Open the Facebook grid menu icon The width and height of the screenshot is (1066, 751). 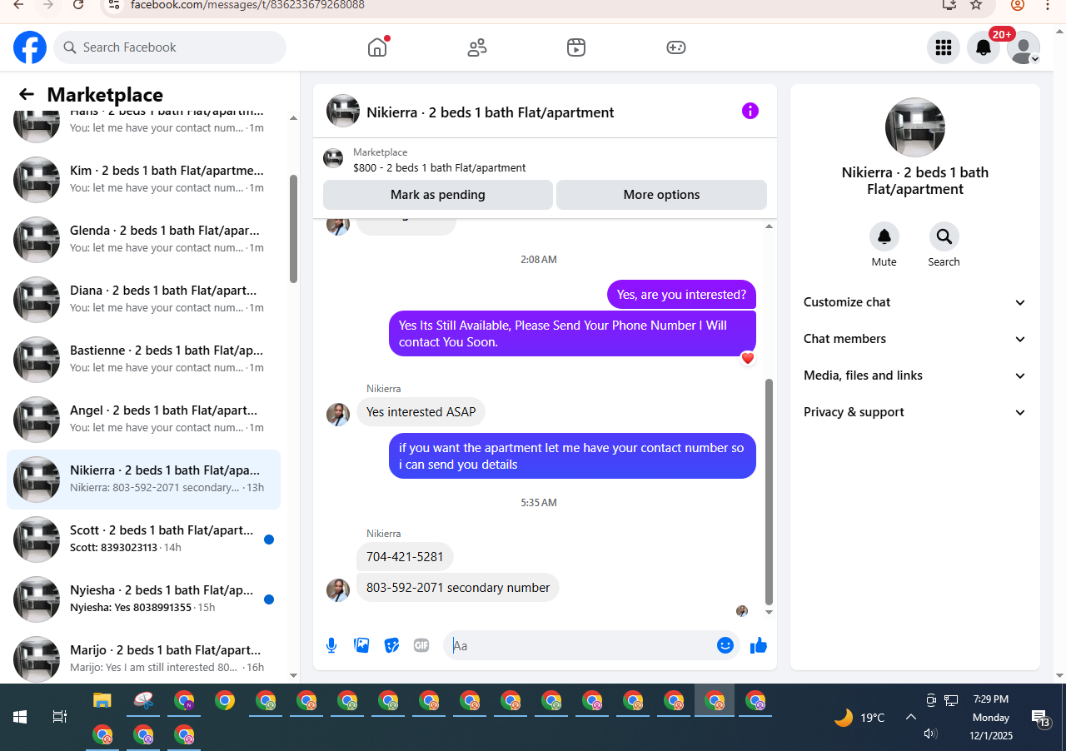[944, 47]
